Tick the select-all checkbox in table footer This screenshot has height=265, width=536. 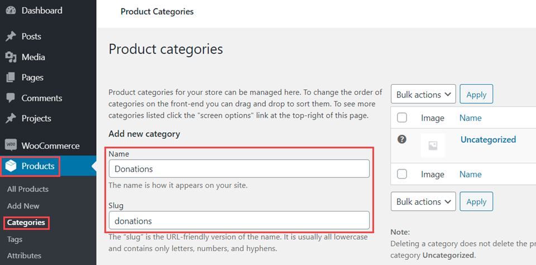(x=401, y=174)
